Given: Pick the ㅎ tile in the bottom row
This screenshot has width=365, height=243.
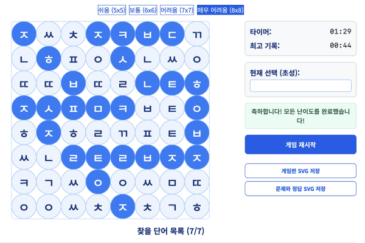Looking at the screenshot, I should click(x=196, y=207).
